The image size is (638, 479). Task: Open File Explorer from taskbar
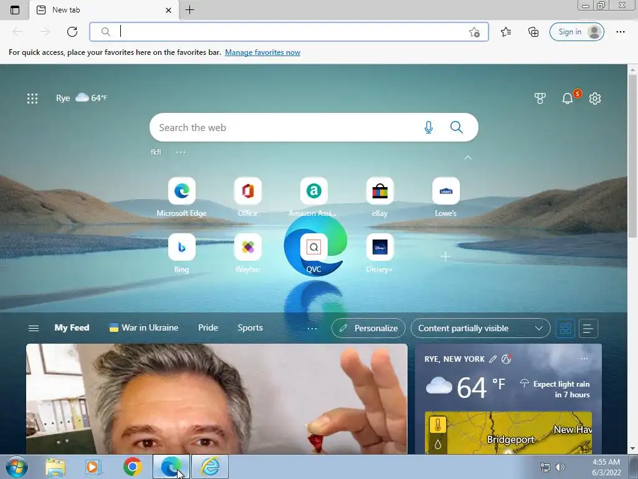pos(55,467)
